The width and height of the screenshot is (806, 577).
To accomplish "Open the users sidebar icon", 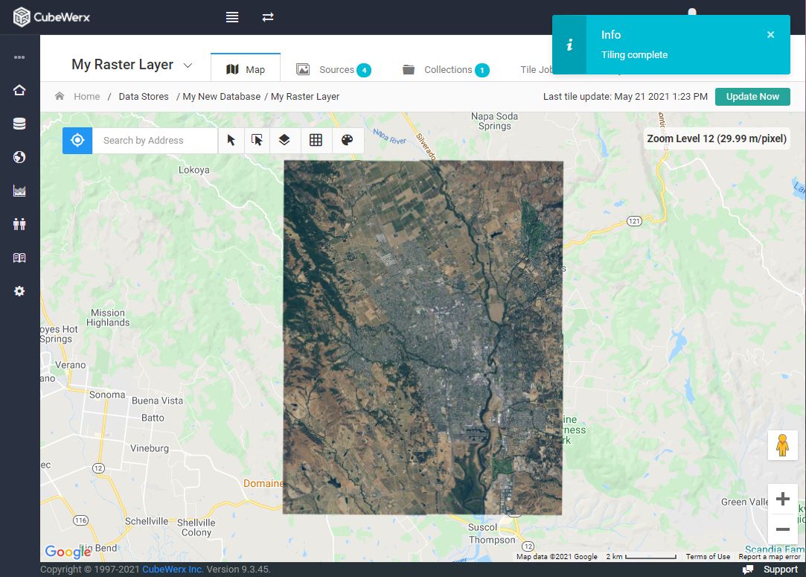I will [19, 224].
